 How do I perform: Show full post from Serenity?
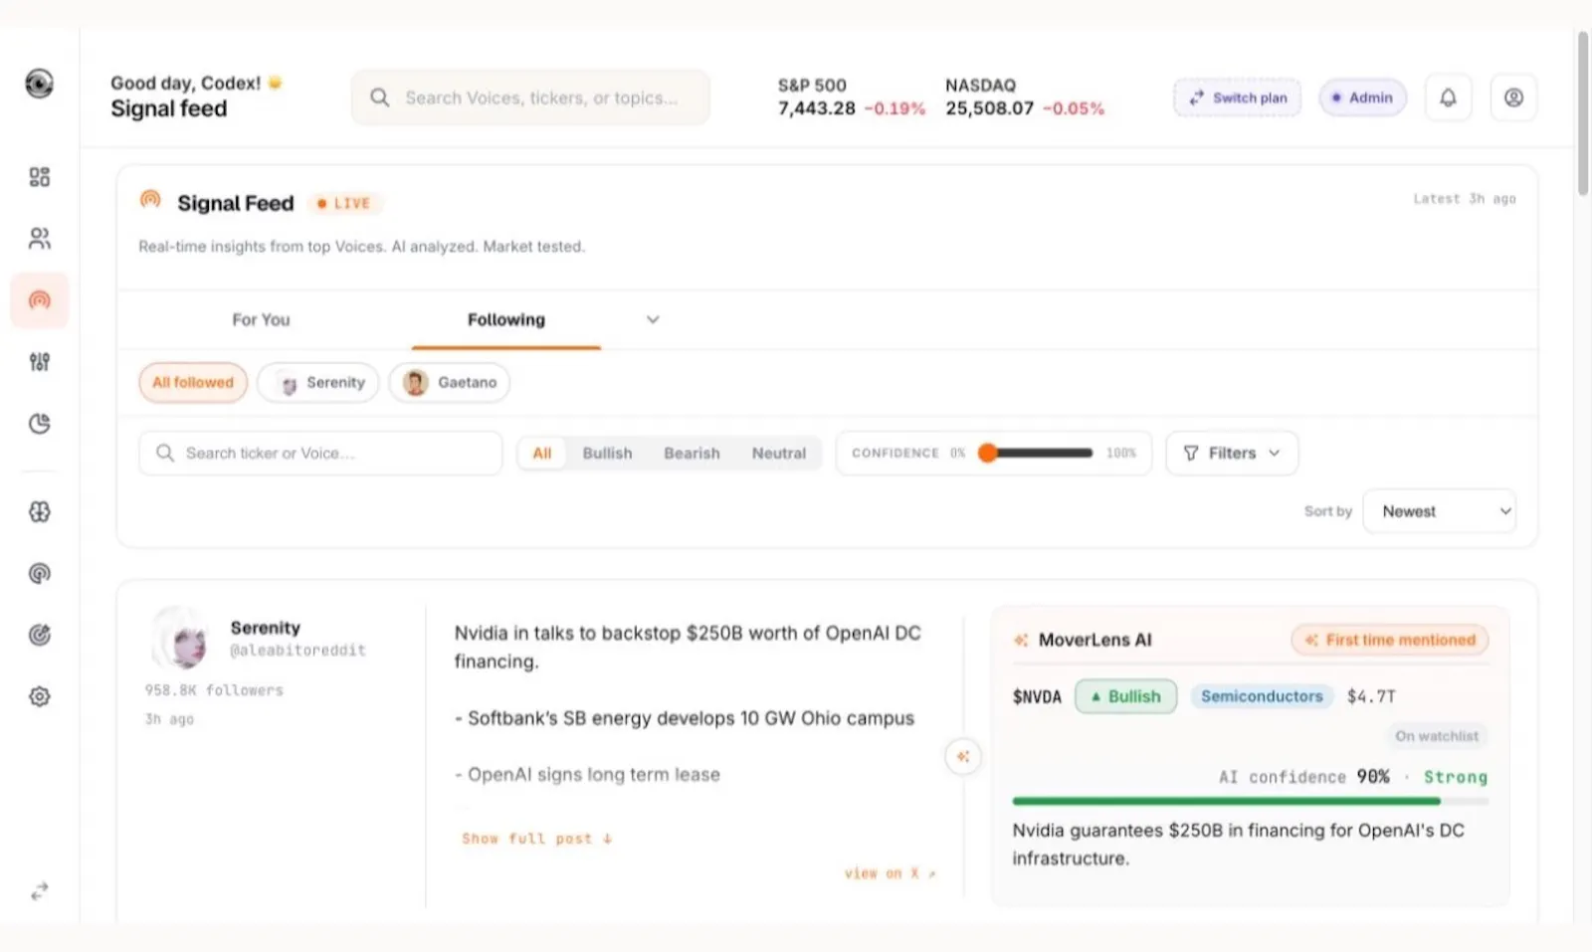[x=536, y=840]
